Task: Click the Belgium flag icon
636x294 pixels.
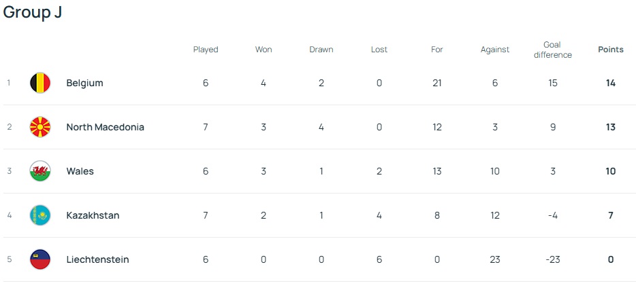Action: point(40,83)
